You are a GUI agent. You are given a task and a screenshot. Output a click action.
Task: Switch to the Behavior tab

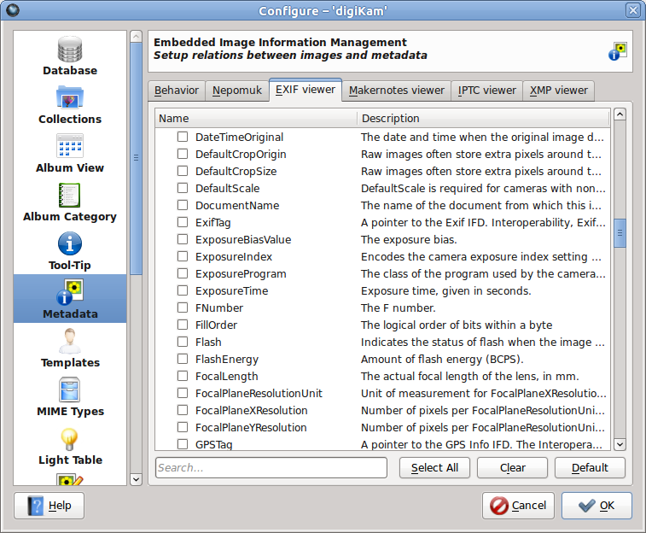pyautogui.click(x=177, y=91)
